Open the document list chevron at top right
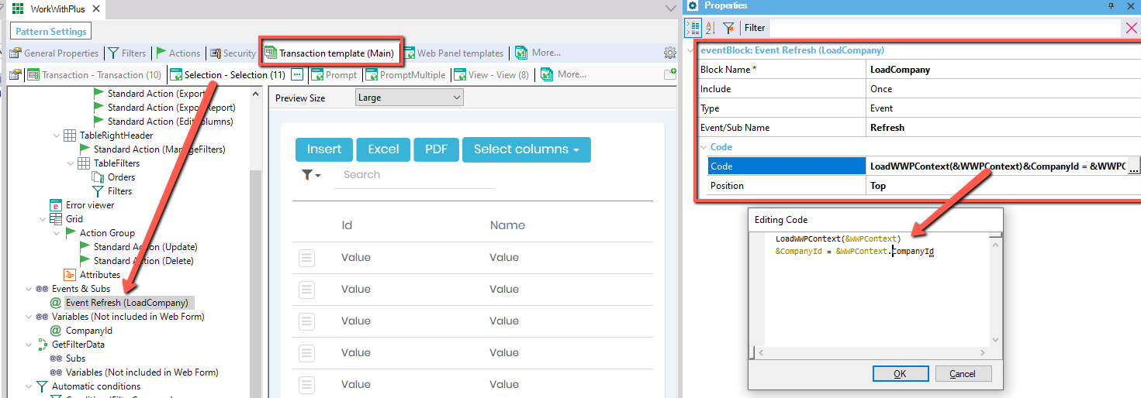This screenshot has width=1141, height=398. tap(671, 9)
